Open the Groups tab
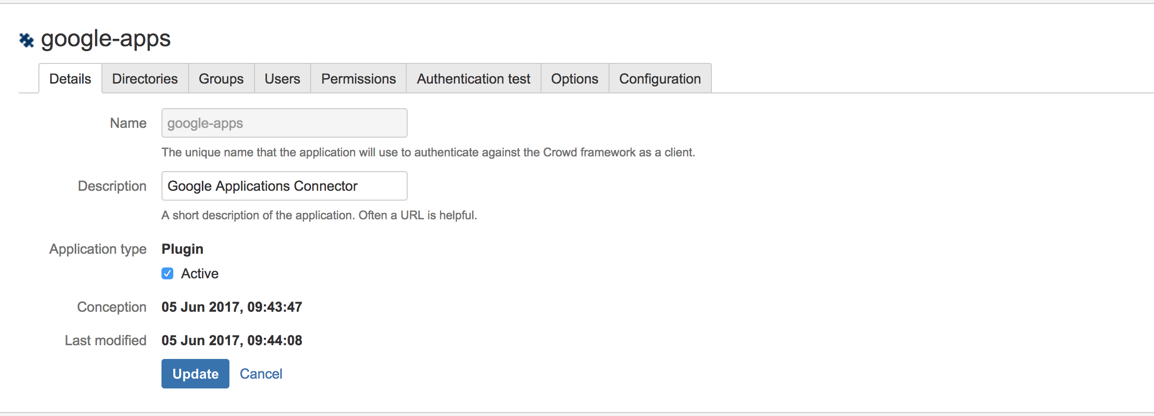1154x416 pixels. pyautogui.click(x=221, y=79)
